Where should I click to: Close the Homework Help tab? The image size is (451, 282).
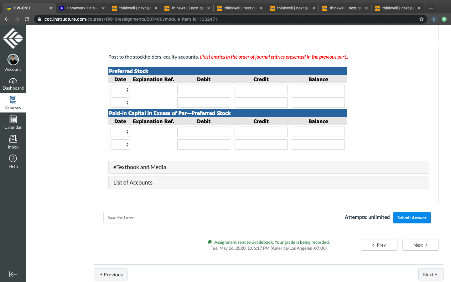tap(103, 8)
